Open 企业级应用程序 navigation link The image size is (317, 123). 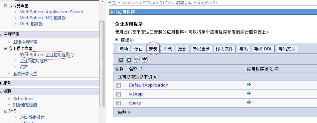34,61
